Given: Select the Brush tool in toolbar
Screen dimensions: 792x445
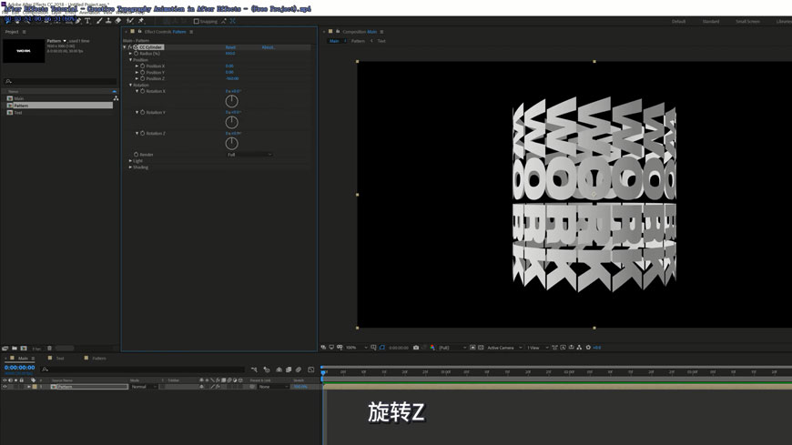Looking at the screenshot, I should coord(99,21).
